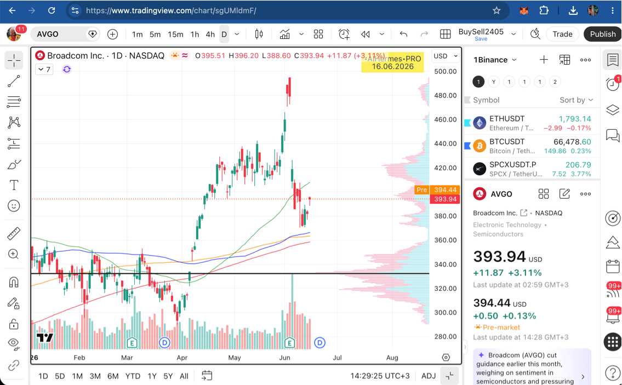This screenshot has height=385, width=622.
Task: Open the Alerts panel icon
Action: [613, 84]
